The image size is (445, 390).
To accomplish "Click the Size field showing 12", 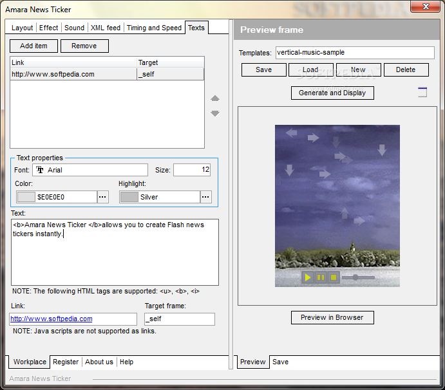I will click(x=192, y=170).
